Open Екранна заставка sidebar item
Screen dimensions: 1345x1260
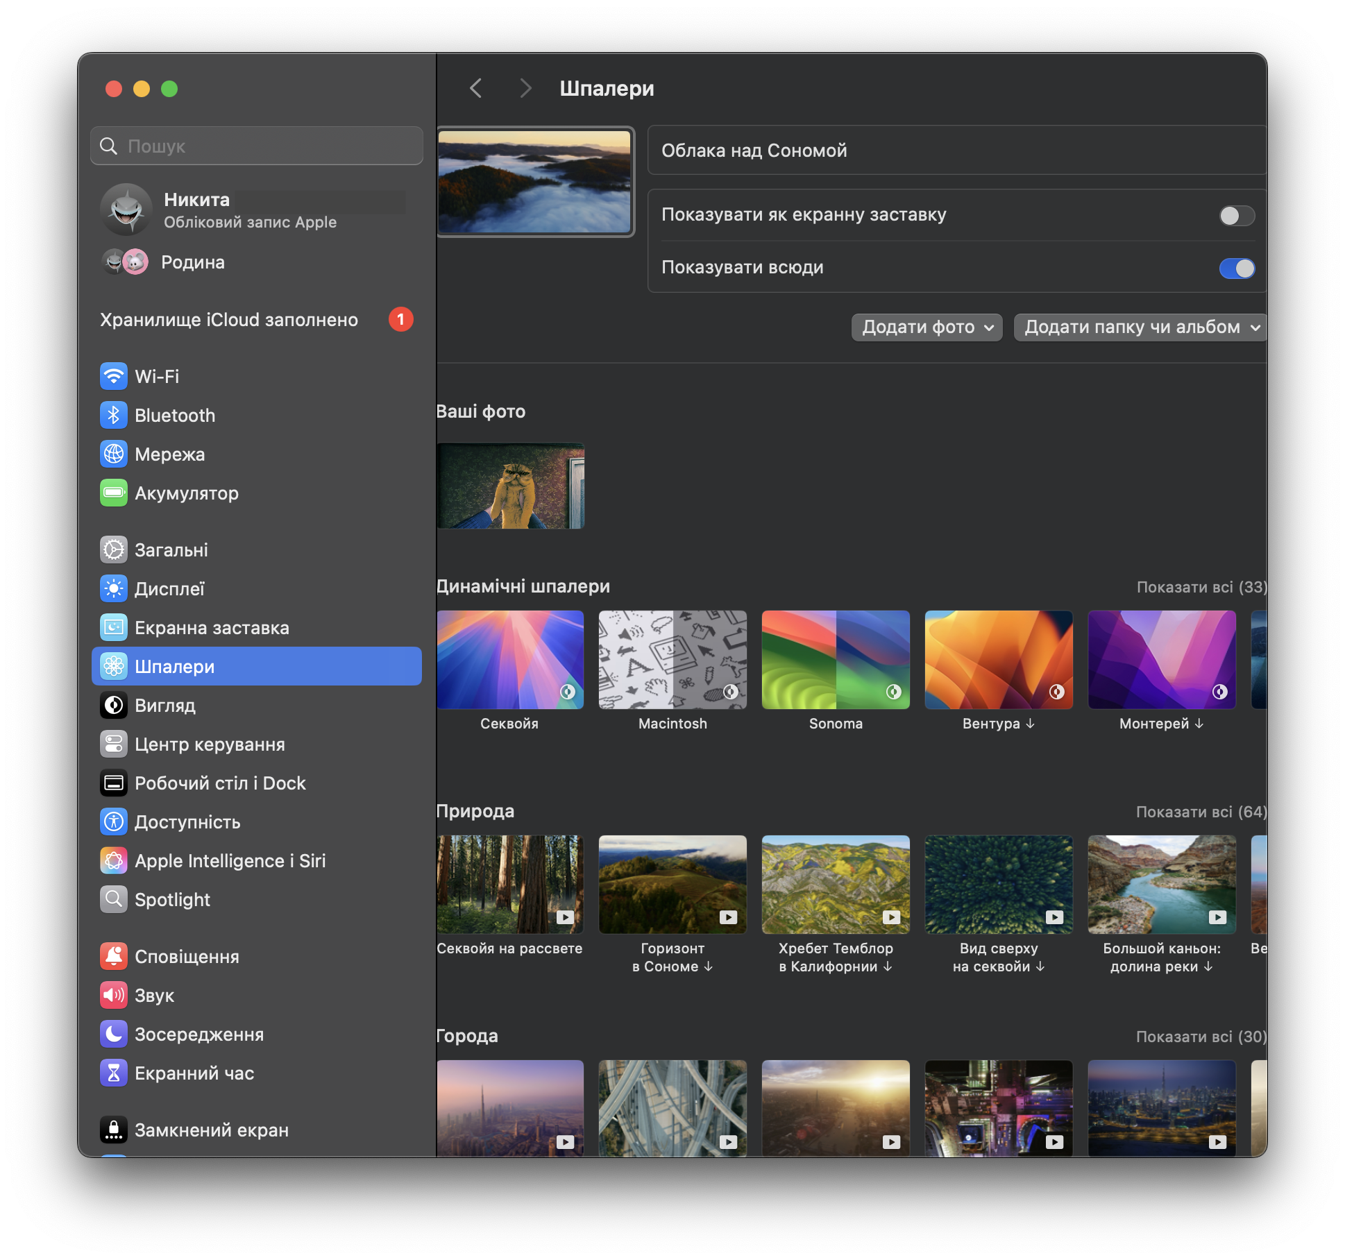211,628
